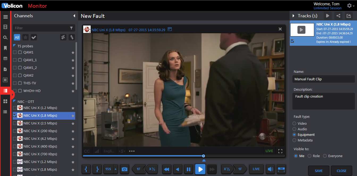Image resolution: width=357 pixels, height=176 pixels.
Task: Jump to LIVE in playback controls
Action: point(256,169)
